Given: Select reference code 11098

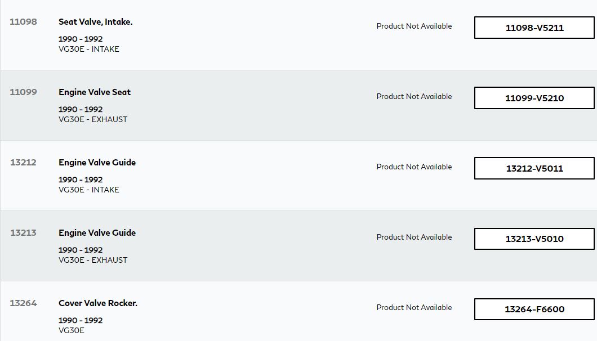Looking at the screenshot, I should 23,22.
